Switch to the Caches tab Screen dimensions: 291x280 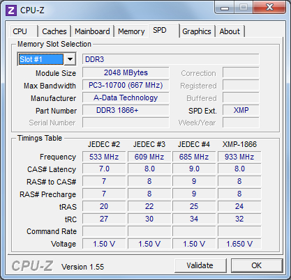54,31
